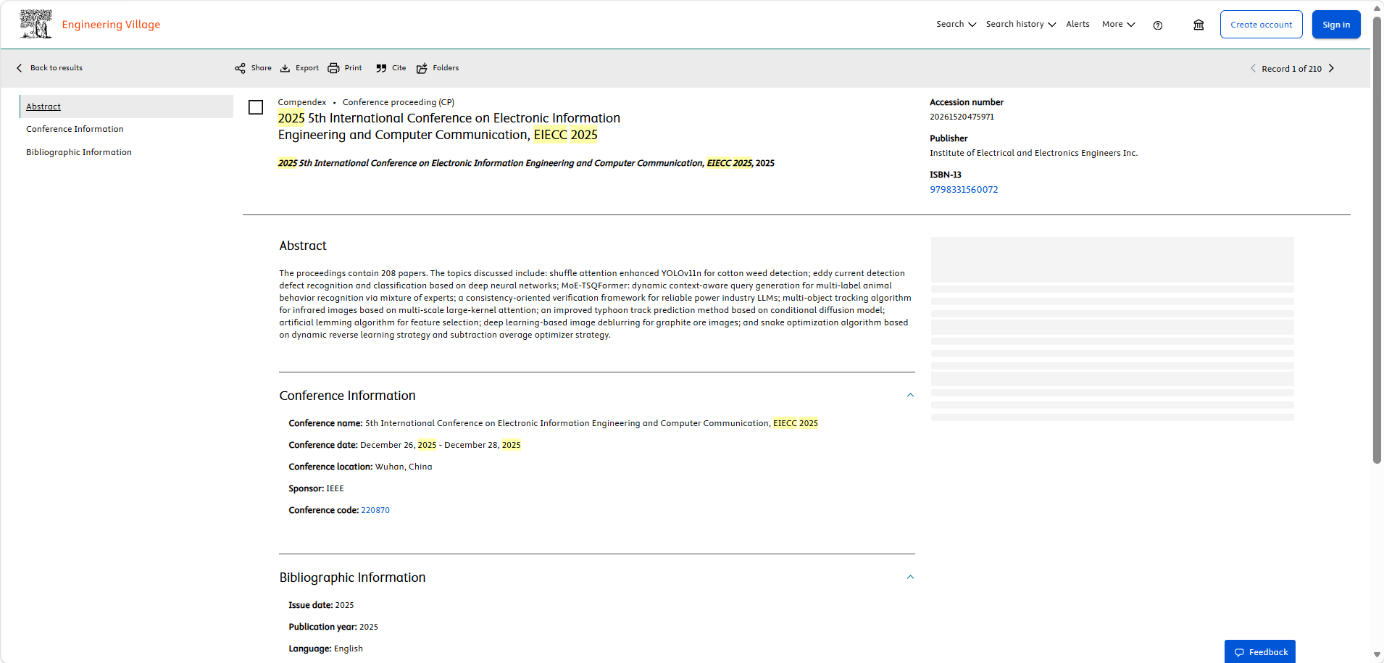
Task: Click the record's large title heading
Action: pos(449,126)
